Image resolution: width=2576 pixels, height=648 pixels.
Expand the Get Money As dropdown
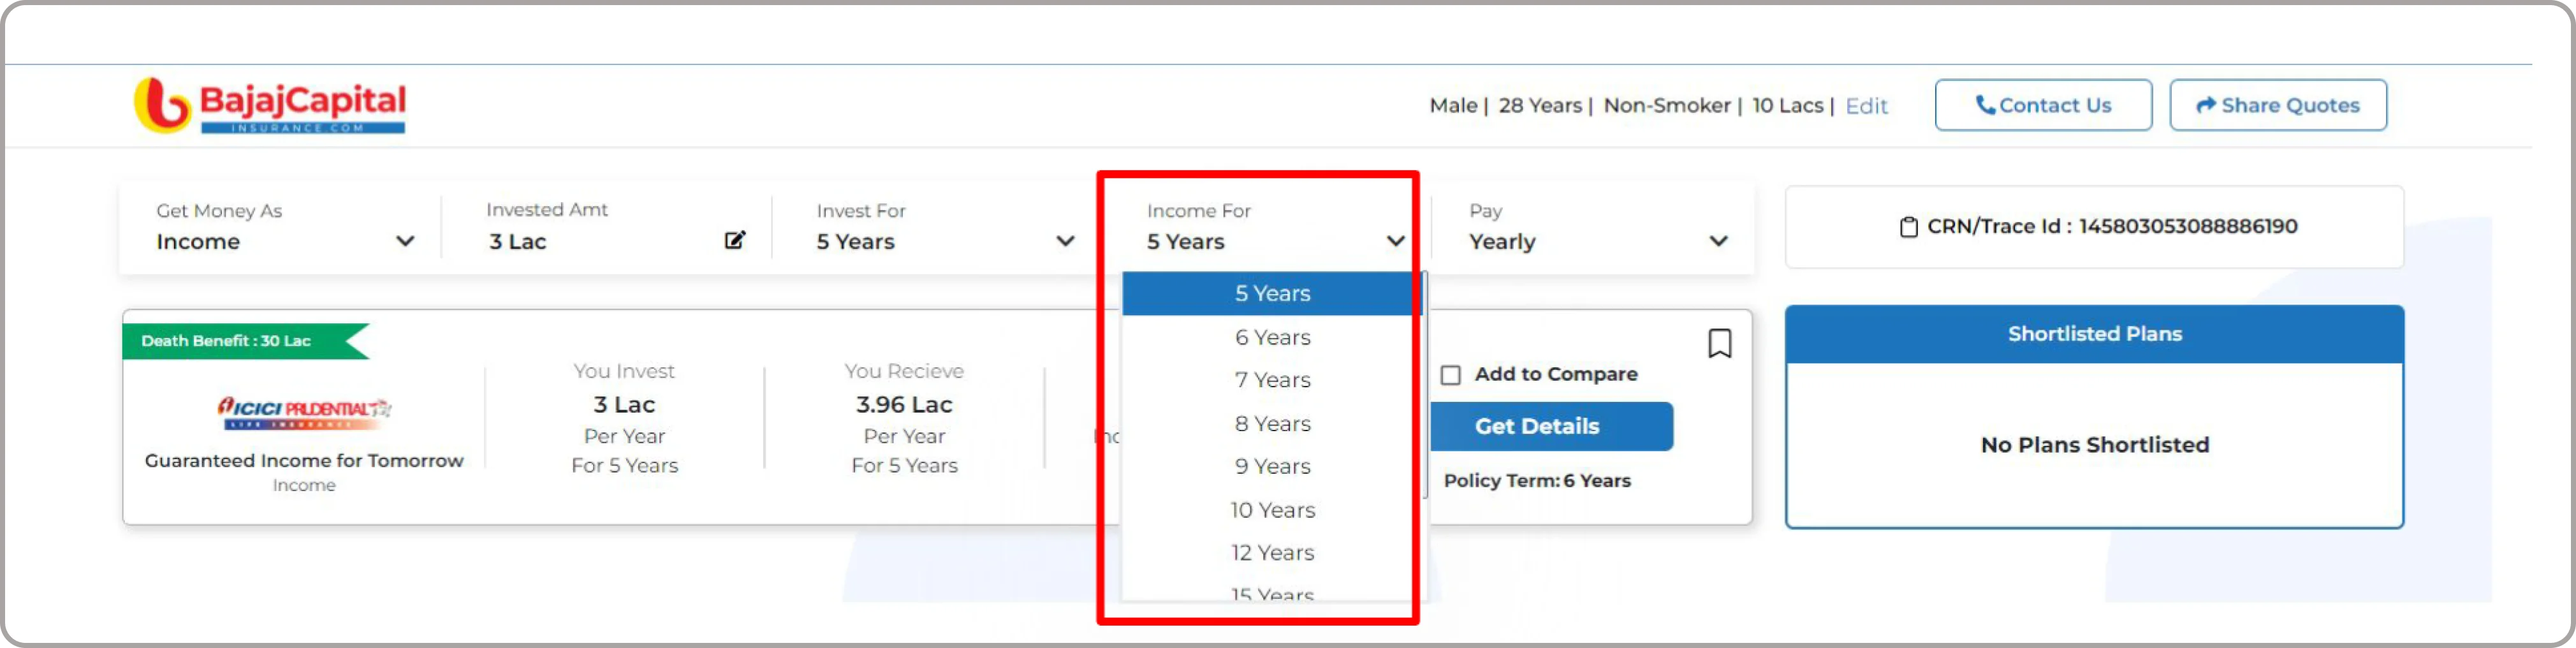click(284, 228)
